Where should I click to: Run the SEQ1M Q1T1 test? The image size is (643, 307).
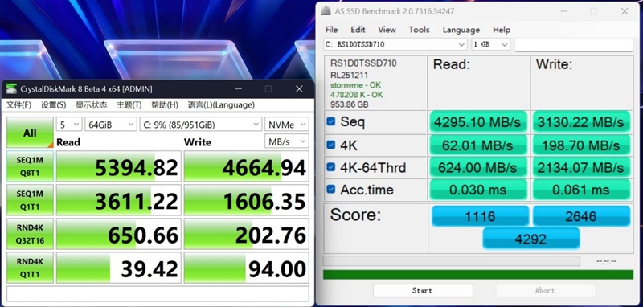click(x=30, y=200)
